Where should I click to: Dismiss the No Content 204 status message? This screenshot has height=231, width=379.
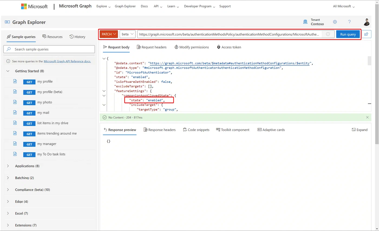tap(367, 117)
